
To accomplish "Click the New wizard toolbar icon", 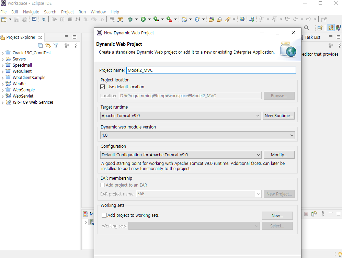I will [4, 20].
